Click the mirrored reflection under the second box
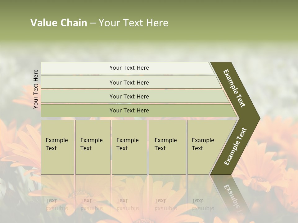 coord(92,205)
